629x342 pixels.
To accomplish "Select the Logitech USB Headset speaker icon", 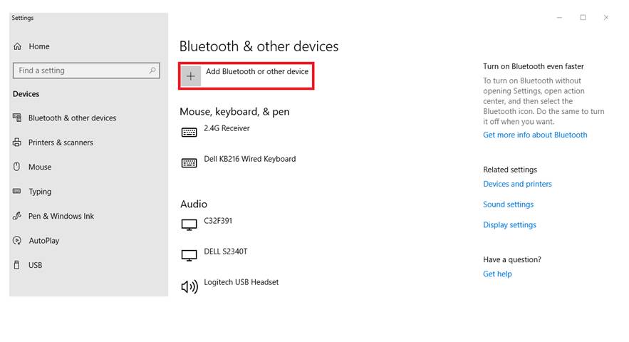I will click(x=189, y=286).
